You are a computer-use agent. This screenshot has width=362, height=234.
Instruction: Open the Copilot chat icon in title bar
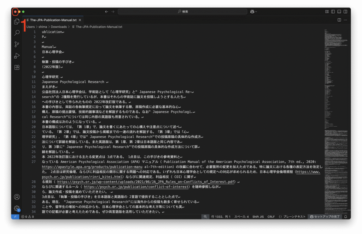252,12
